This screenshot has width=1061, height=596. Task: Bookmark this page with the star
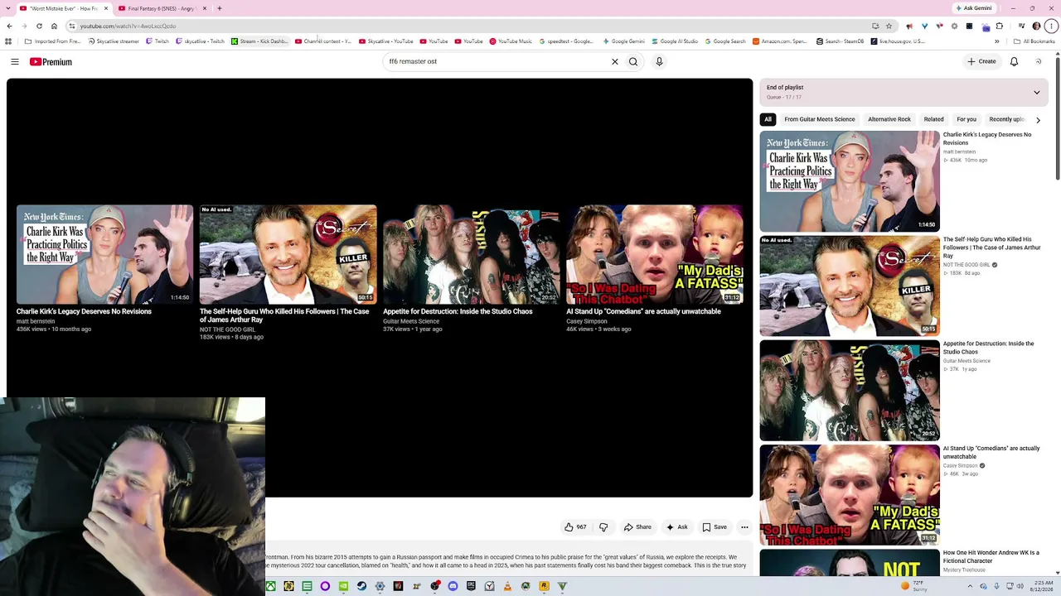[x=889, y=26]
